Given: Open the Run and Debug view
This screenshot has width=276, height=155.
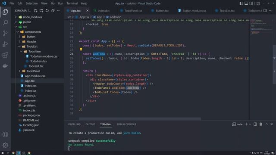Looking at the screenshot, I should coord(5,44).
